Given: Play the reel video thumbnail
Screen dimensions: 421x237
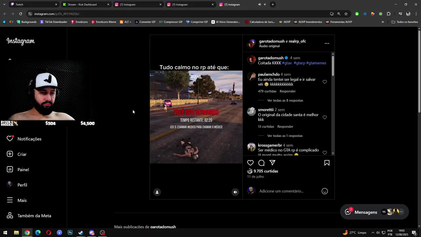Looking at the screenshot, I should point(196,117).
